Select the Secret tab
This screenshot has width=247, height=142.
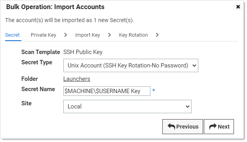coord(12,35)
